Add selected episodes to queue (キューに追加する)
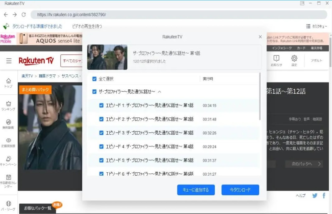 (x=196, y=190)
